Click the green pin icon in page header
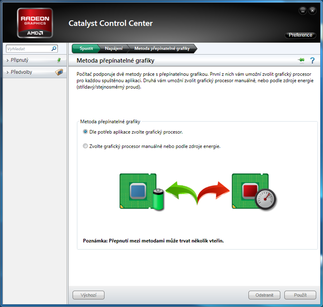 [301, 60]
